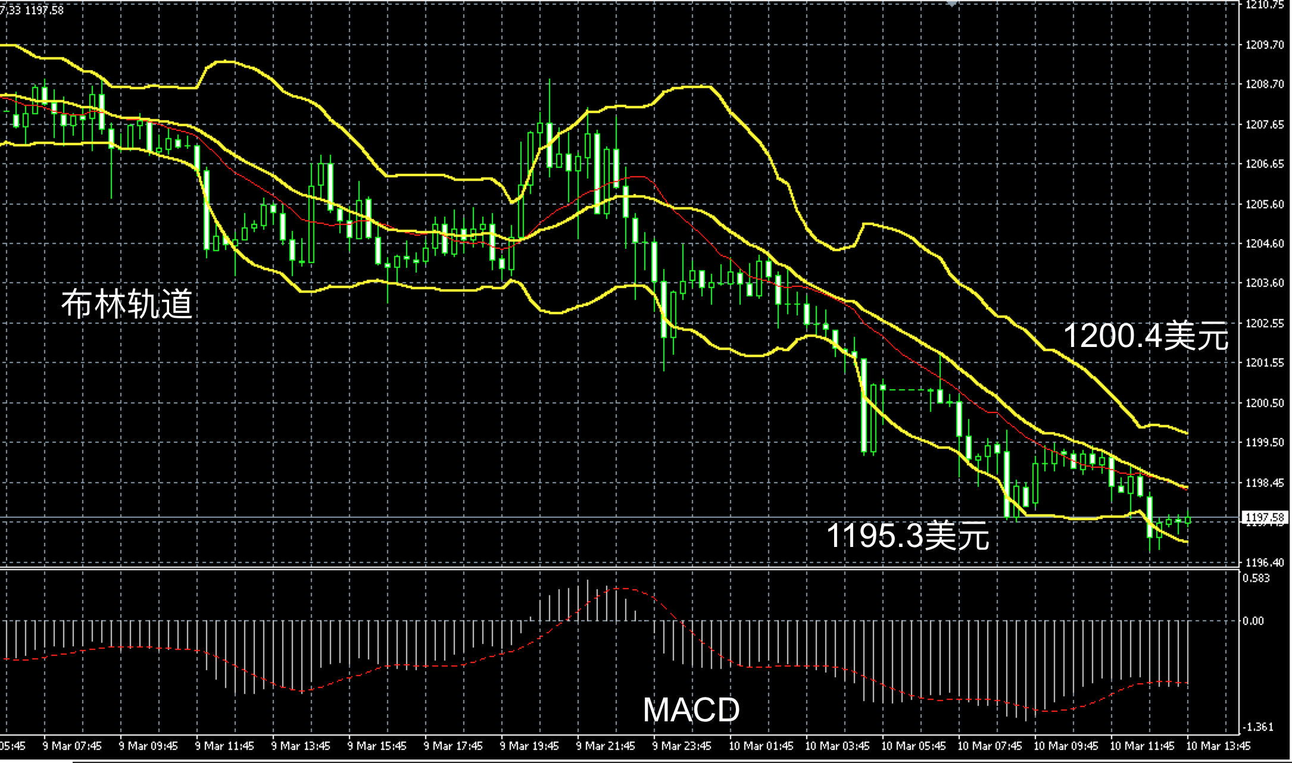Select the 1202.55 price scale value
1292x763 pixels.
pos(1265,323)
